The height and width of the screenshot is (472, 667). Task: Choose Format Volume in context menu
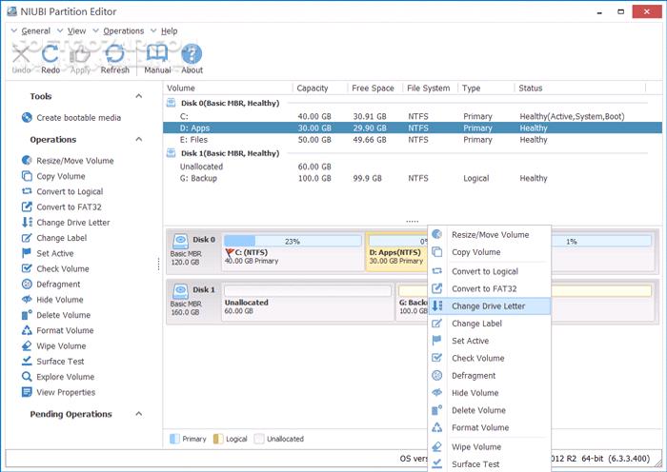(490, 427)
